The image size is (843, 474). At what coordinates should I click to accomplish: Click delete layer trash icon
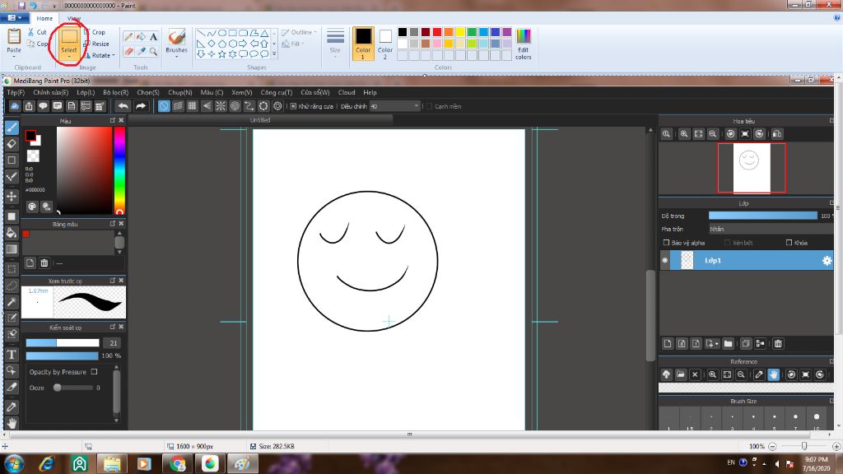(778, 343)
